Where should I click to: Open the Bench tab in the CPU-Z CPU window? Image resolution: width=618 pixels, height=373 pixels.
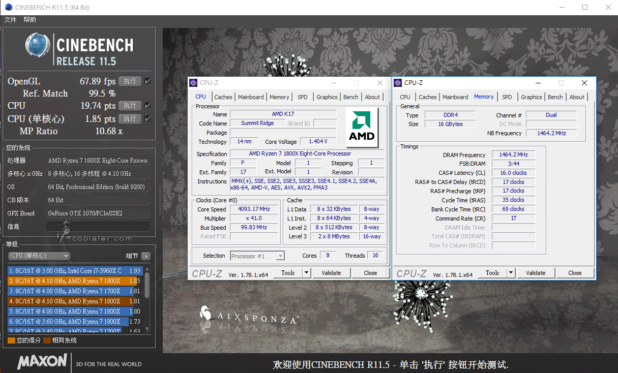(350, 97)
